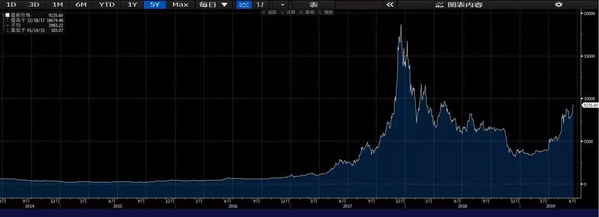Expand the 每日 frequency dropdown

(x=213, y=4)
